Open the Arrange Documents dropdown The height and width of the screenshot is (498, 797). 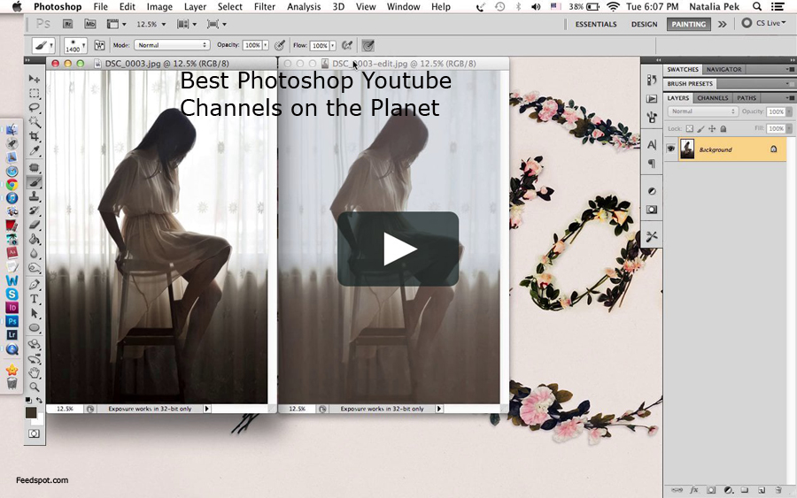pyautogui.click(x=186, y=24)
